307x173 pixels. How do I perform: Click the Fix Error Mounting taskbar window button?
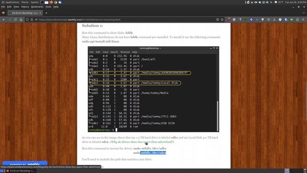(20, 171)
